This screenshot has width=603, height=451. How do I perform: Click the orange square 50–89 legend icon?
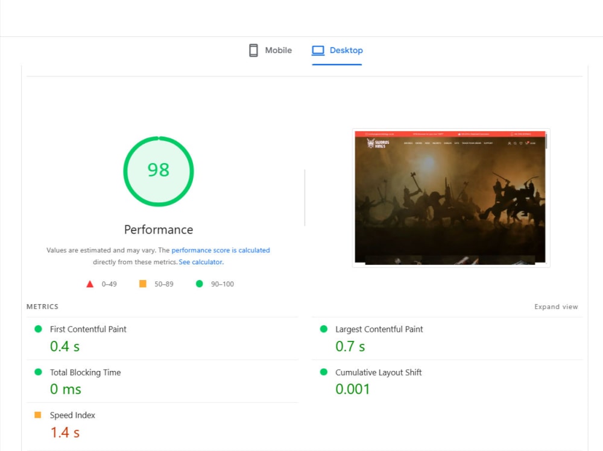click(x=143, y=284)
